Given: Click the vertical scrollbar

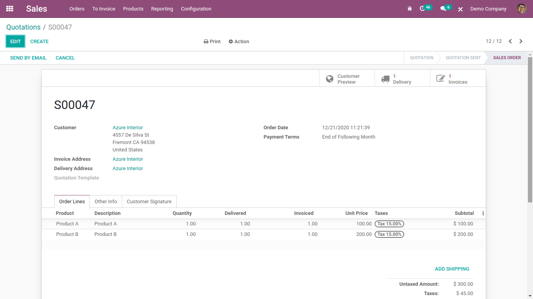Looking at the screenshot, I should pos(530,130).
